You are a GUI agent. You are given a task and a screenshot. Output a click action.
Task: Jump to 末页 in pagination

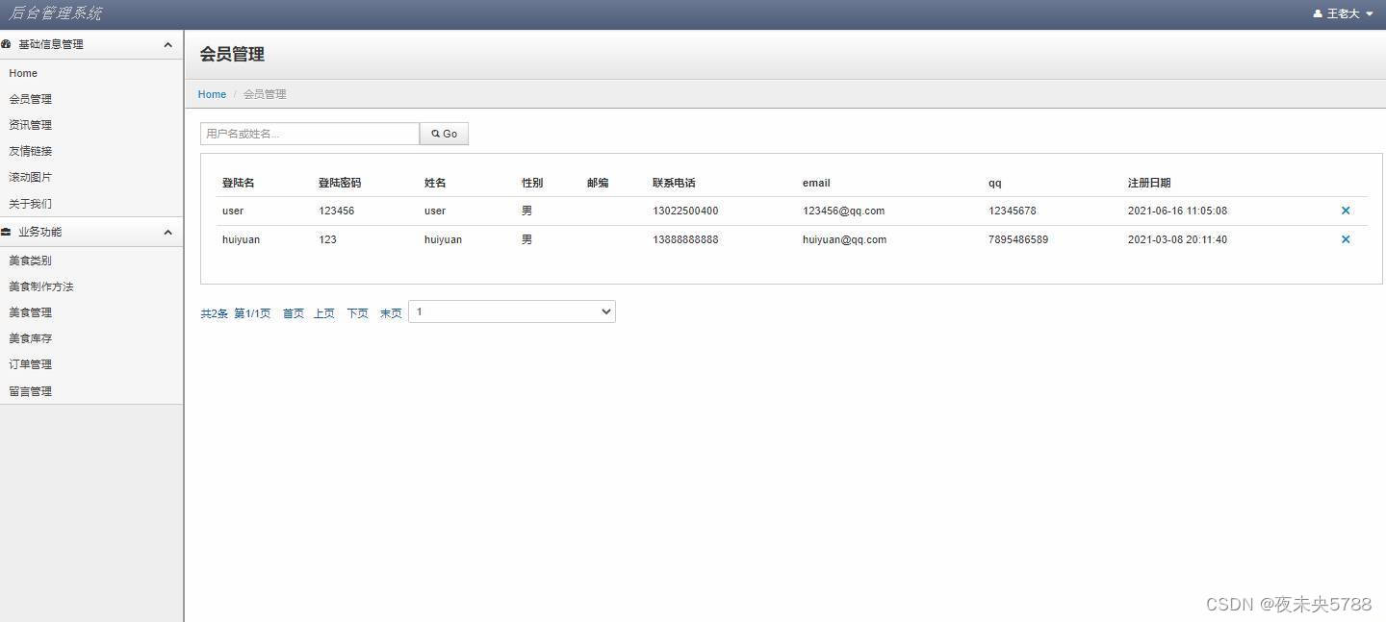tap(390, 313)
